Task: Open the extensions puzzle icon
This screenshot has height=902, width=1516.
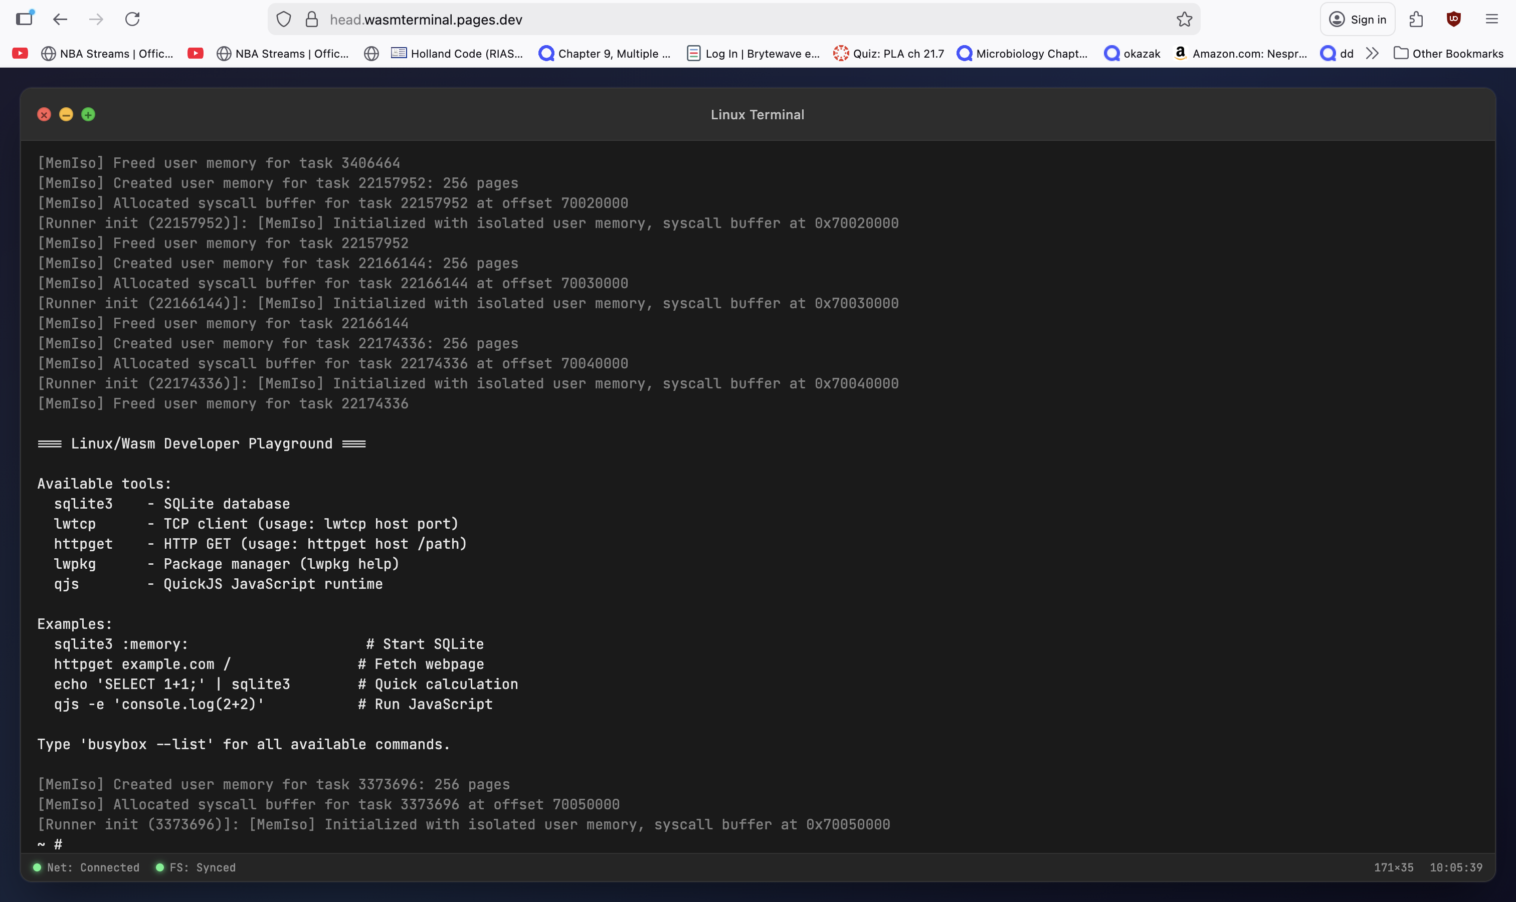Action: click(1416, 20)
